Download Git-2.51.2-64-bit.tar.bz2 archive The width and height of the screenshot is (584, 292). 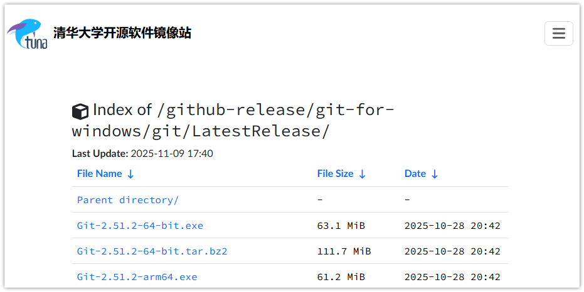coord(152,251)
